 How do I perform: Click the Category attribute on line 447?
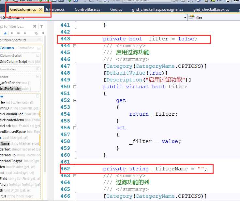(155, 66)
